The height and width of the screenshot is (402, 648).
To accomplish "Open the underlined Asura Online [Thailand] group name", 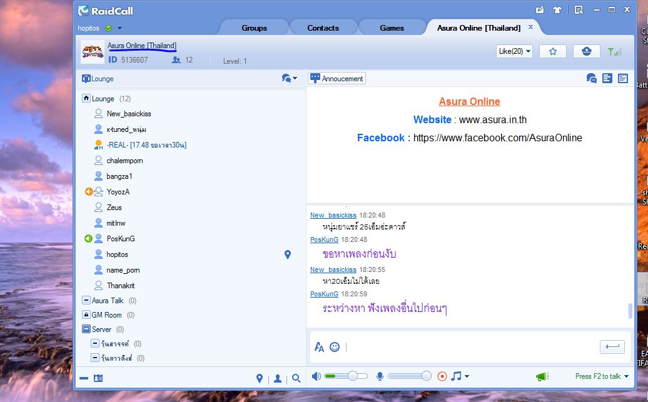I will tap(142, 46).
